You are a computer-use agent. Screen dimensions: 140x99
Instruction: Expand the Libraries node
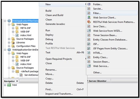click(9, 42)
